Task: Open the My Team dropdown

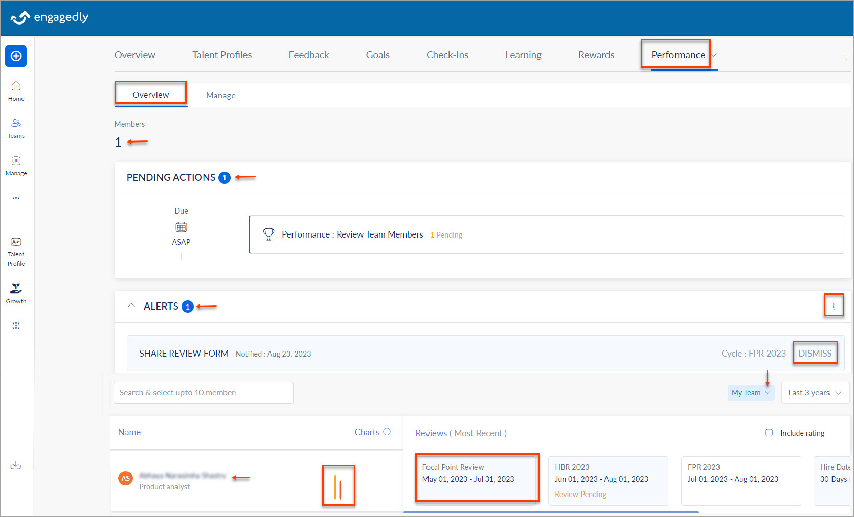Action: pyautogui.click(x=750, y=392)
